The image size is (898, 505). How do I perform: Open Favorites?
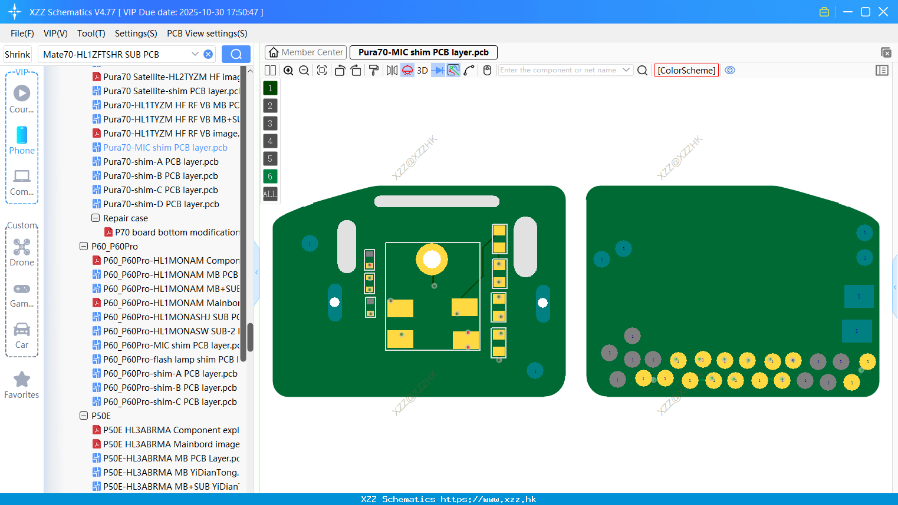click(22, 386)
